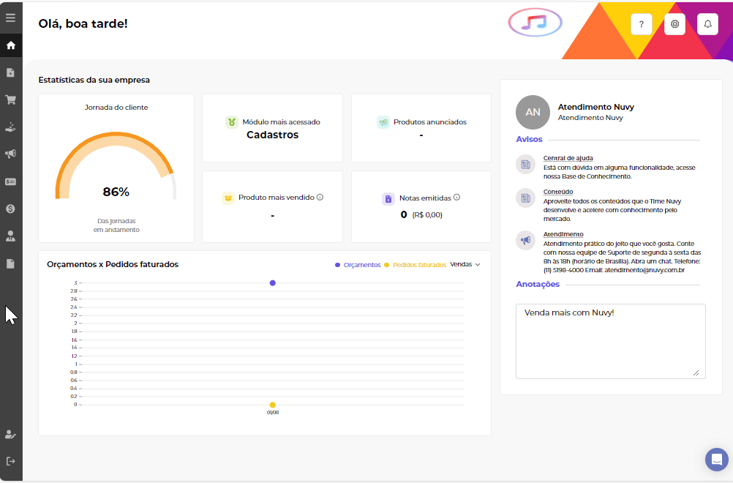Click the info icon beside Notas emitidas

456,197
